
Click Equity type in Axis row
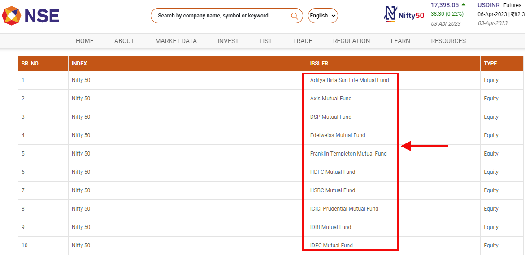491,99
